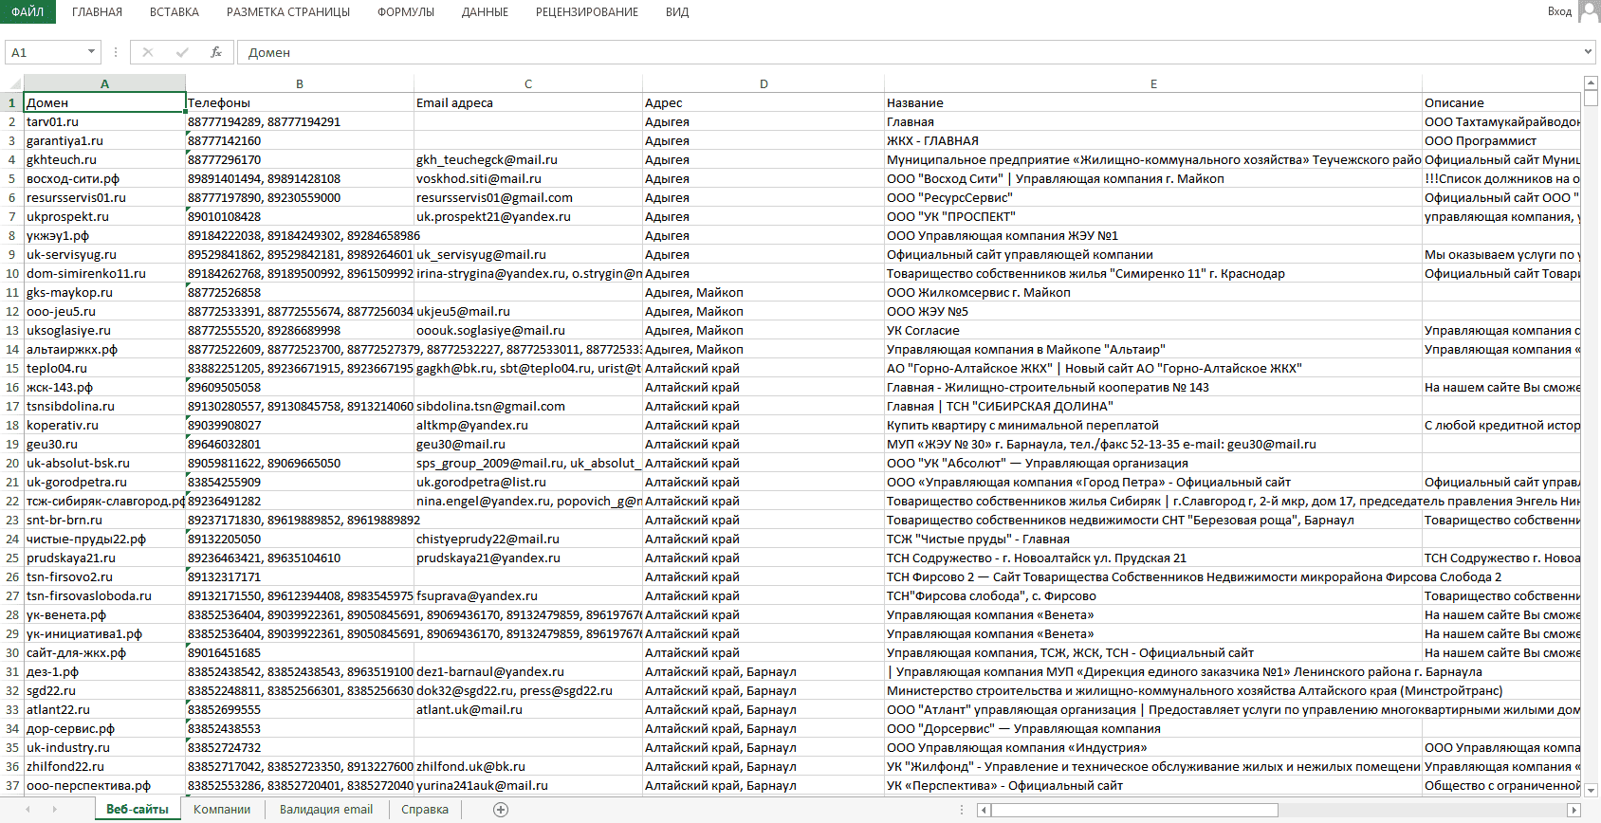Select cell with uk-gorodpetra.ru
The height and width of the screenshot is (823, 1601).
(104, 482)
